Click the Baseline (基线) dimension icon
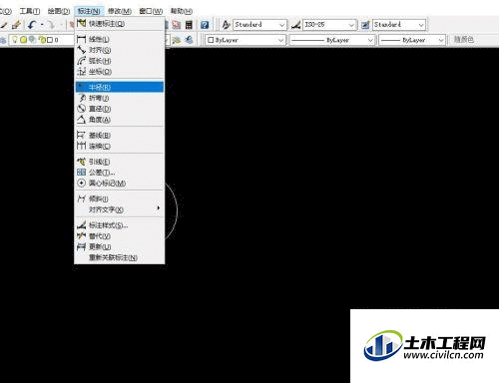This screenshot has height=383, width=499. [81, 135]
